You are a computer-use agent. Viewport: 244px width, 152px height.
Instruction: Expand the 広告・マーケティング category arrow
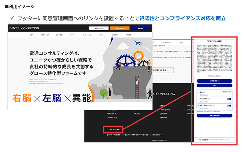point(198,106)
